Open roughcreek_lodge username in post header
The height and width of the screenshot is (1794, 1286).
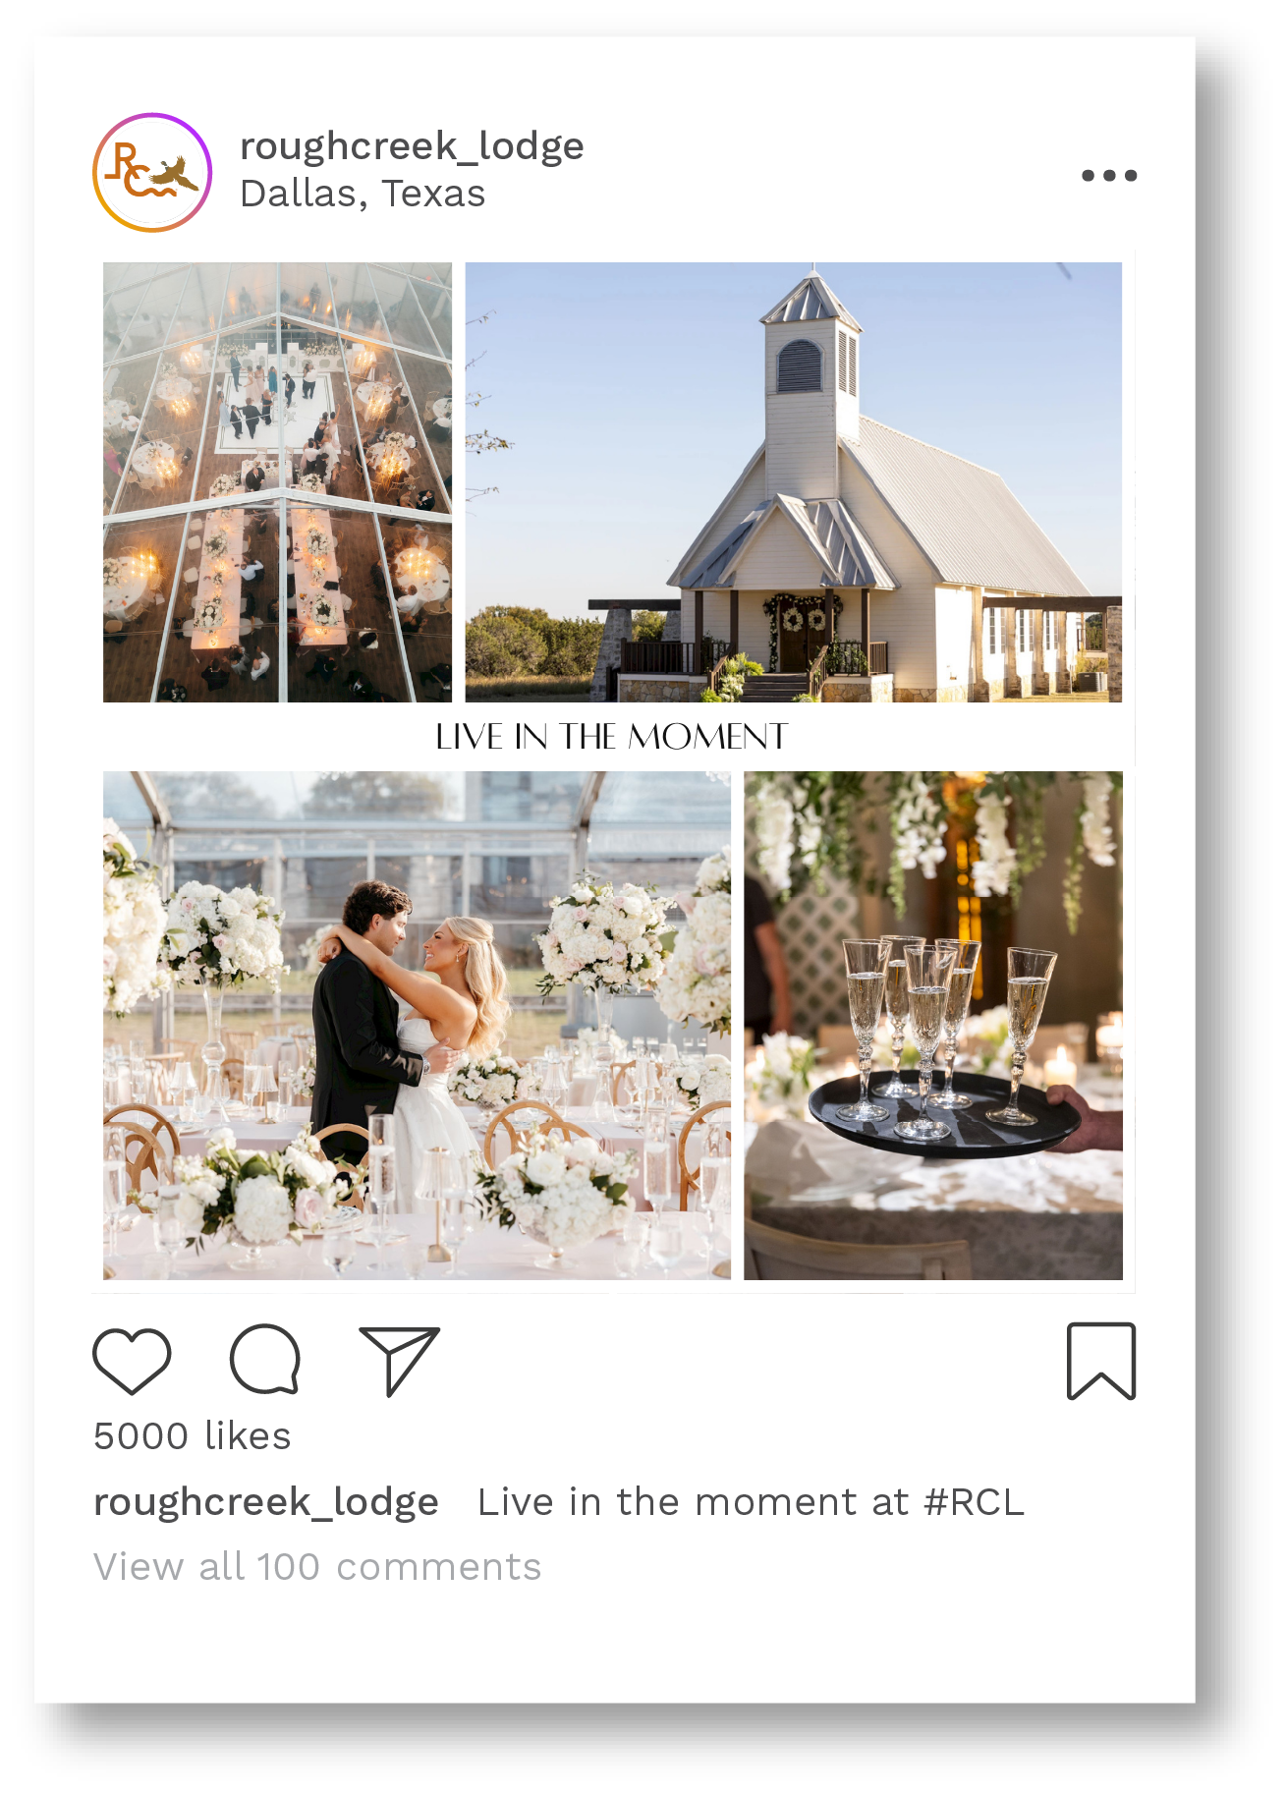[x=412, y=146]
